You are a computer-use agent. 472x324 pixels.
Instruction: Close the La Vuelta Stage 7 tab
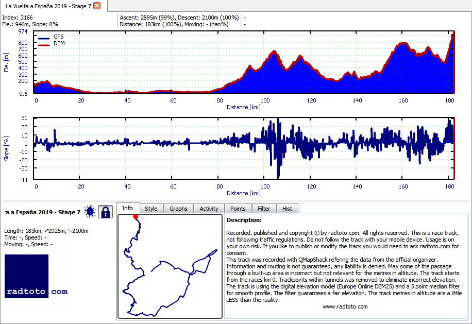pos(97,6)
